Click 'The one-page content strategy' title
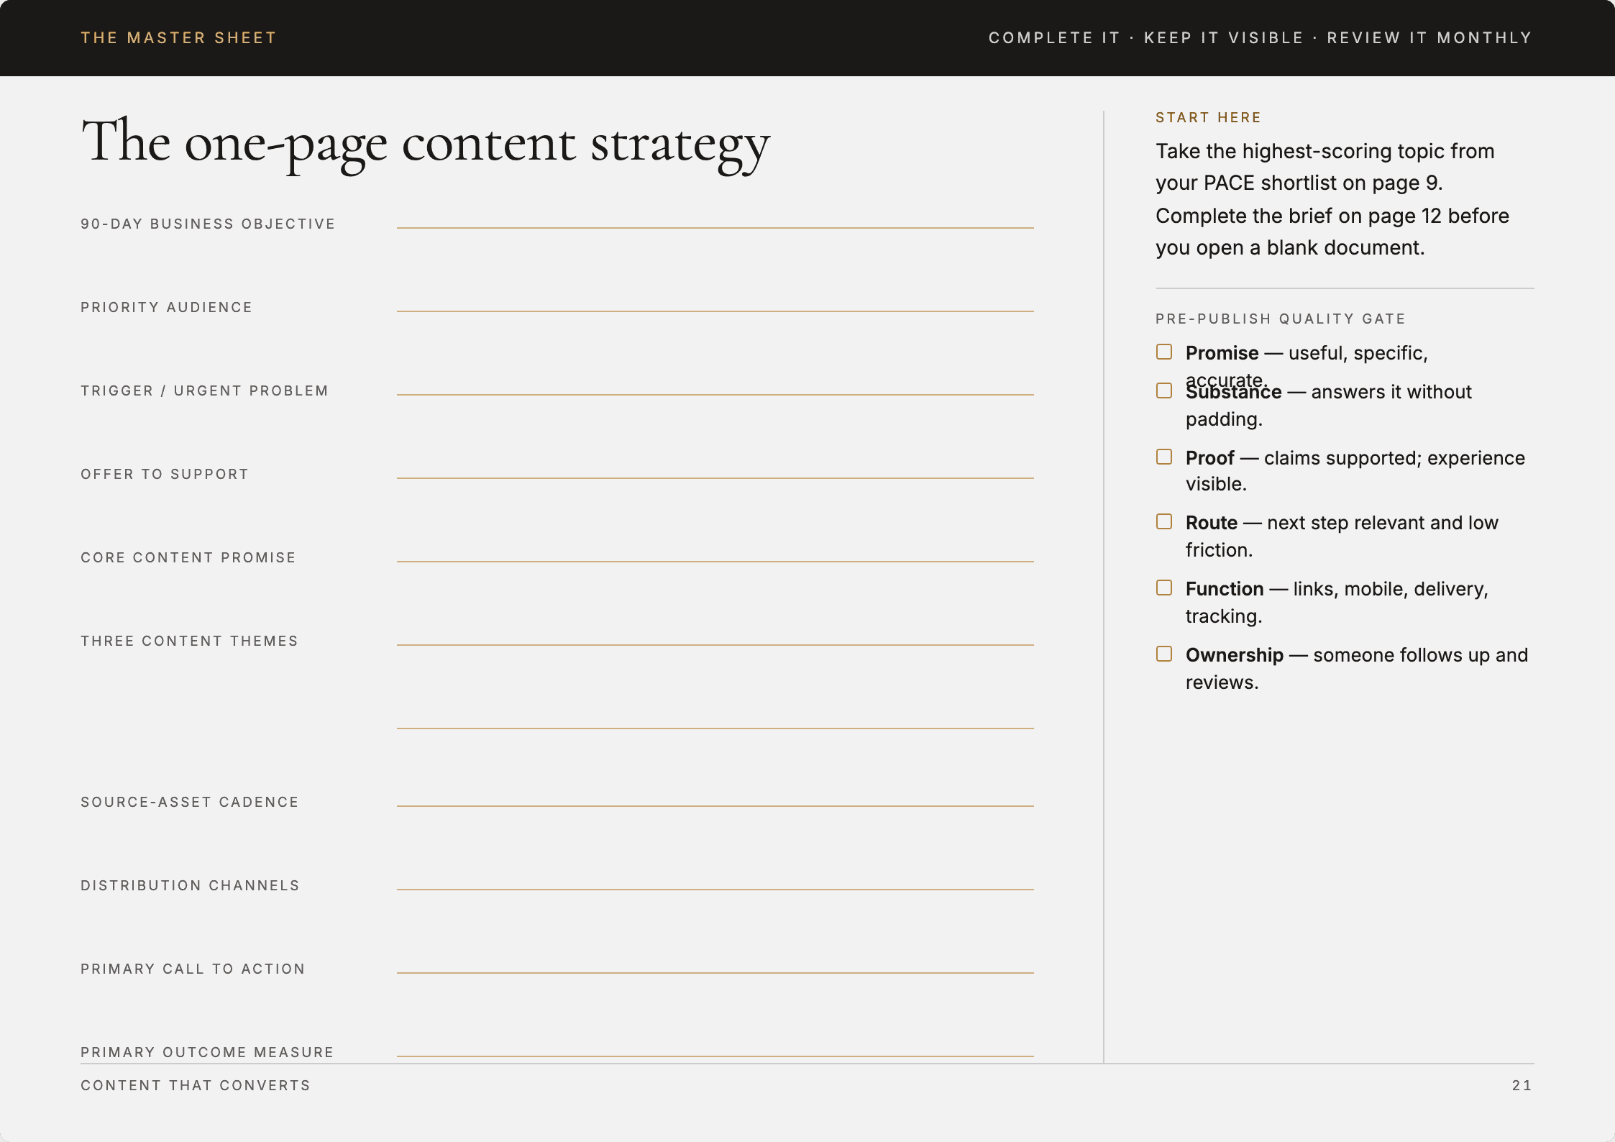This screenshot has width=1615, height=1142. (426, 144)
